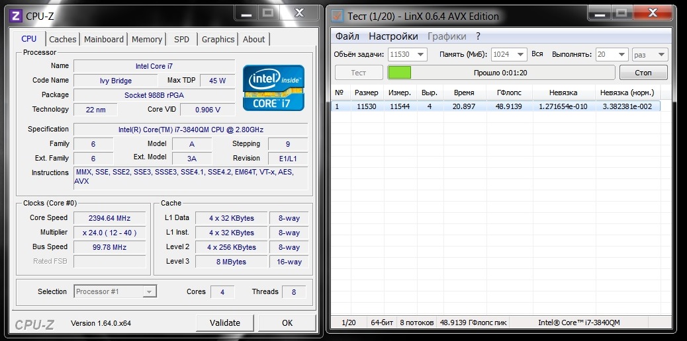
Task: Click the 8 потоков status bar entry
Action: 417,322
